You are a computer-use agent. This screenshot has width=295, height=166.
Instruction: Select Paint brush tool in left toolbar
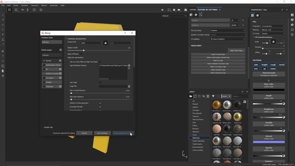tap(3, 15)
